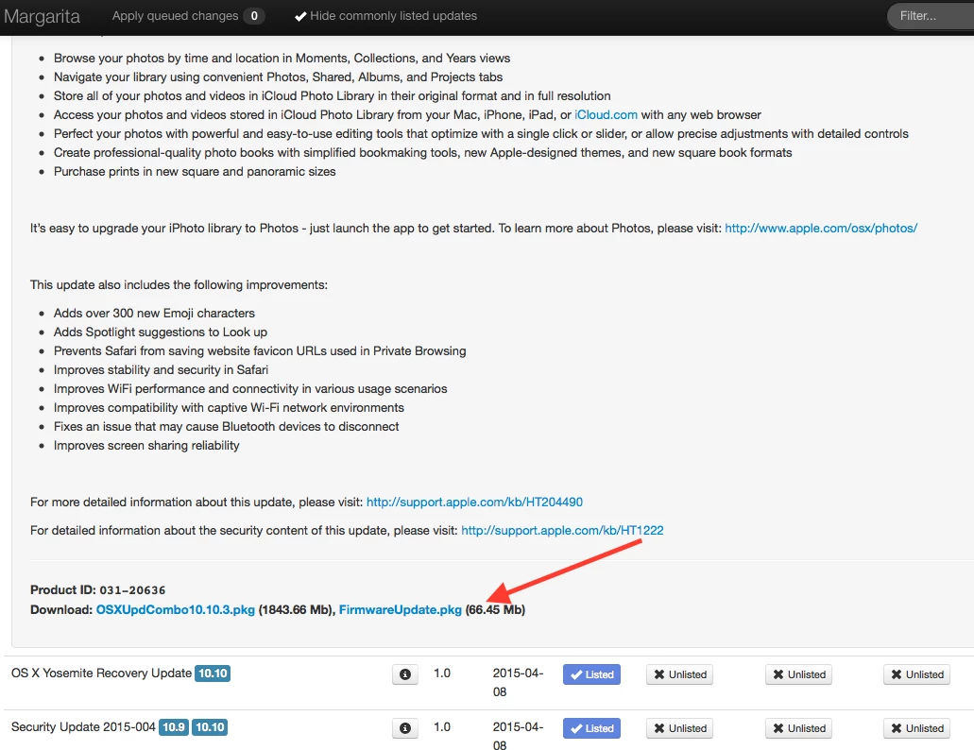Click date 2015-04-08 of Yosemite Recovery Update
The image size is (974, 750).
(518, 682)
